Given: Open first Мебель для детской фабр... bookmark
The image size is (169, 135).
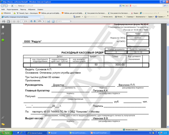Looking at the screenshot, I should [49, 13].
